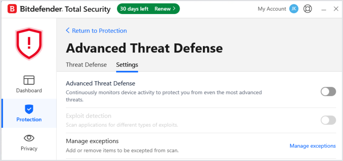
Task: Select the Protection shield sidebar icon
Action: (29, 109)
